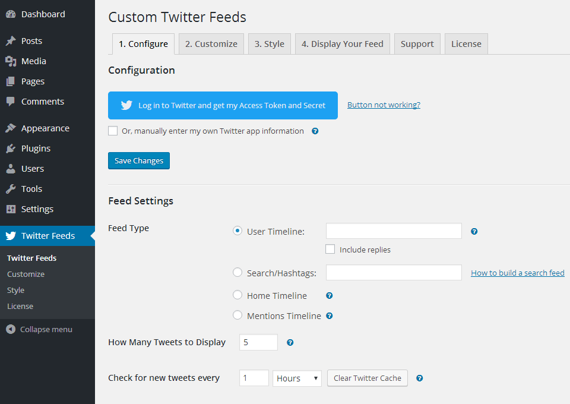Collapse the admin sidebar menu

(39, 329)
